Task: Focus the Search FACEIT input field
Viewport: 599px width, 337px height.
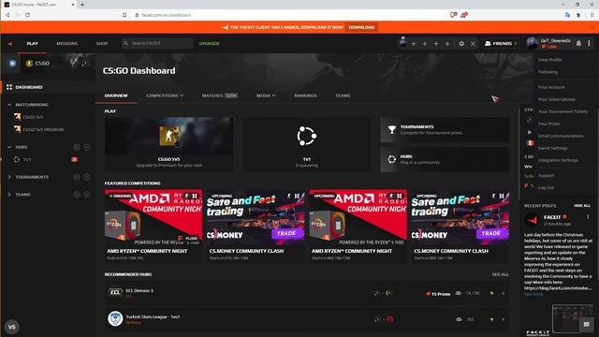Action: pyautogui.click(x=157, y=44)
